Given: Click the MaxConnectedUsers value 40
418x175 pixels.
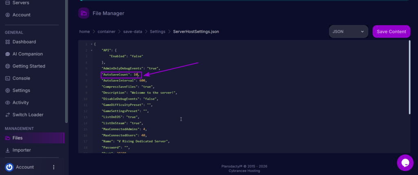Looking at the screenshot, I should pos(143,136).
